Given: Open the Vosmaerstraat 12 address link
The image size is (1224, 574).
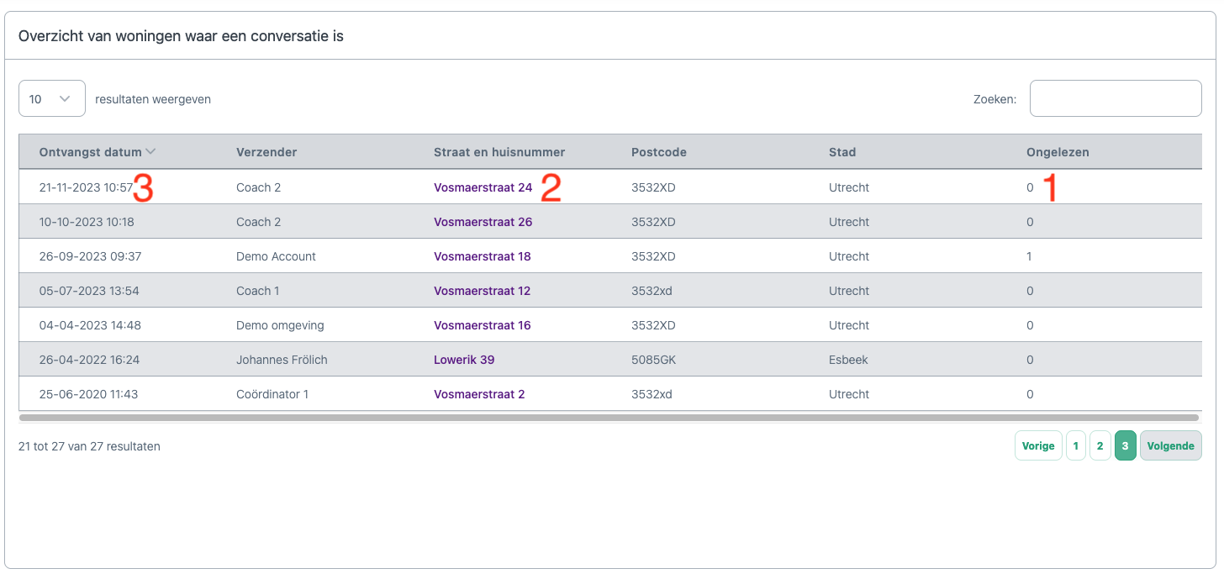Looking at the screenshot, I should point(482,291).
